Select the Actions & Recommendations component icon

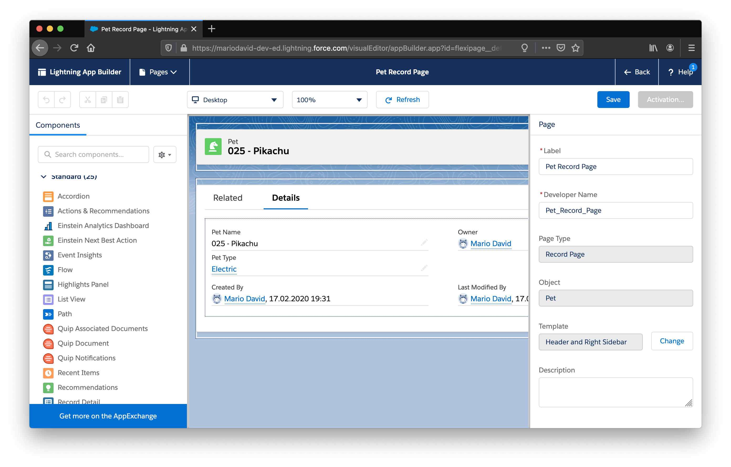point(48,211)
